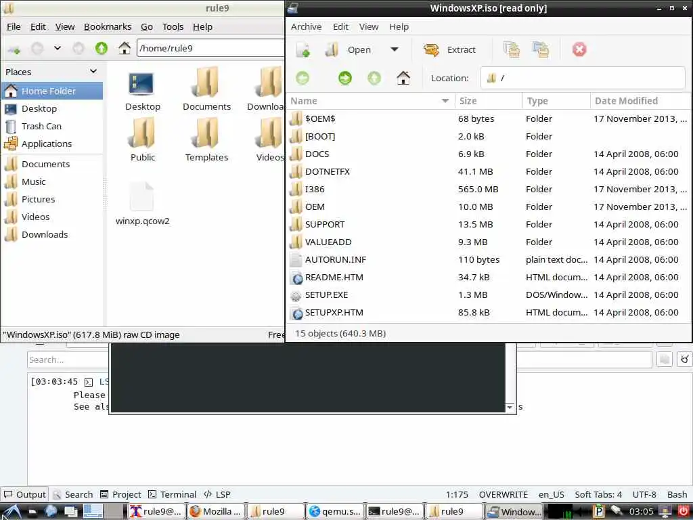Select the Templates folder icon
The height and width of the screenshot is (520, 693).
206,141
